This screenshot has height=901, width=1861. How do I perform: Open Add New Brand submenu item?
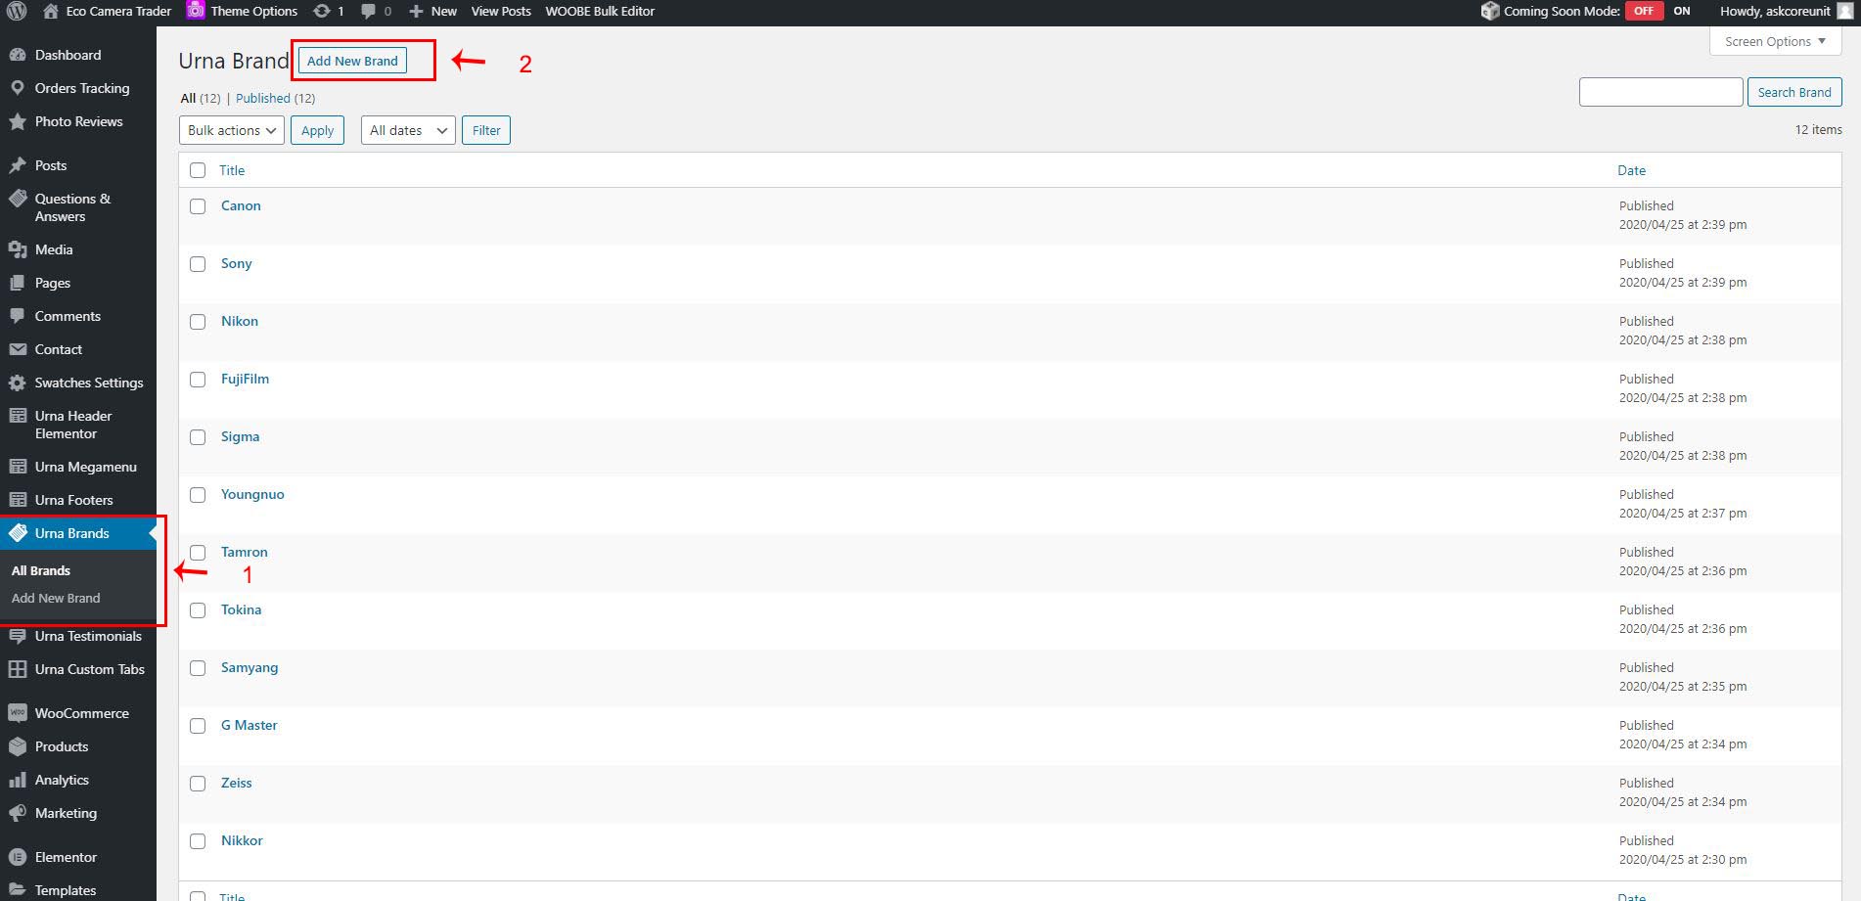pos(56,598)
